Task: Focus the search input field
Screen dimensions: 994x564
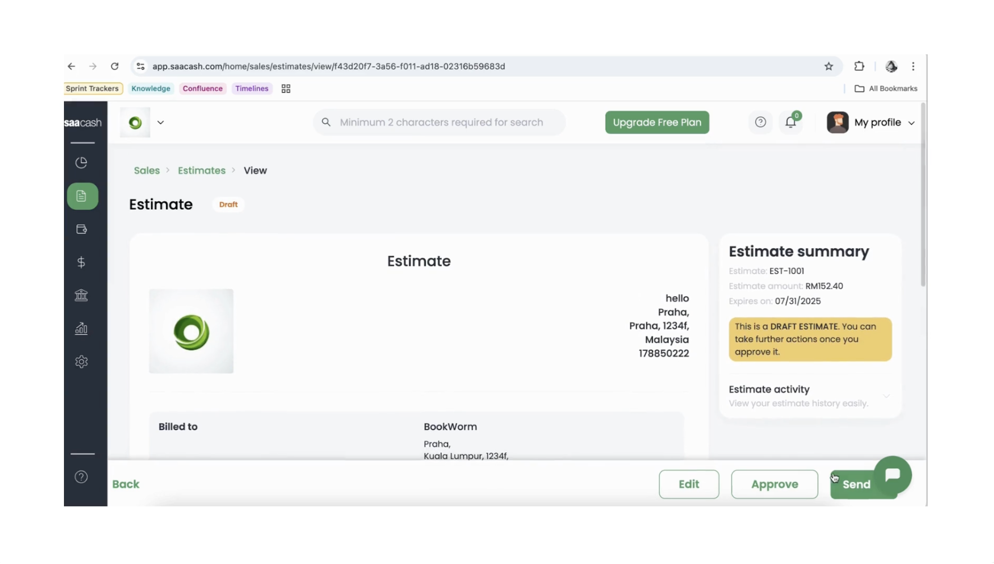Action: tap(441, 122)
